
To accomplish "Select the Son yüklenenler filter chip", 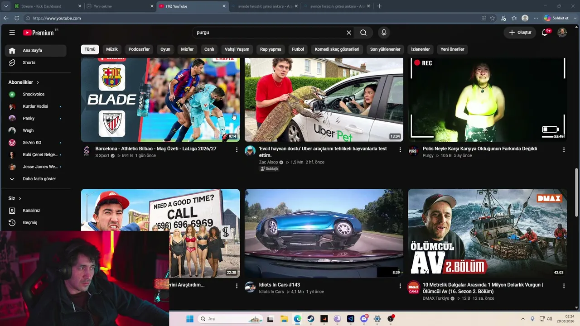I will click(x=385, y=49).
